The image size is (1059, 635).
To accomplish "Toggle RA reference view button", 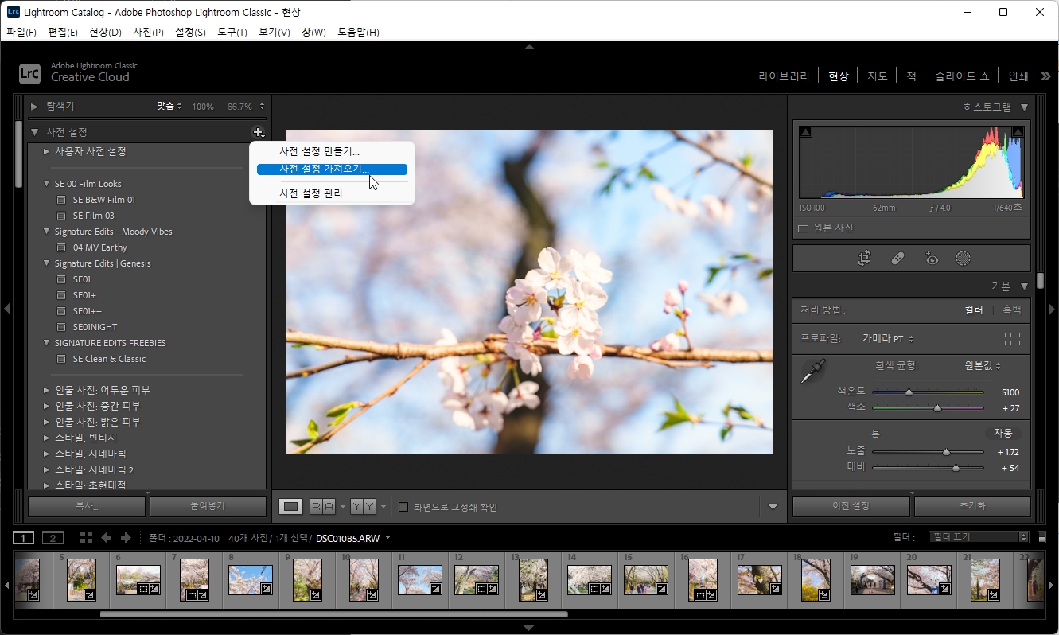I will click(322, 507).
